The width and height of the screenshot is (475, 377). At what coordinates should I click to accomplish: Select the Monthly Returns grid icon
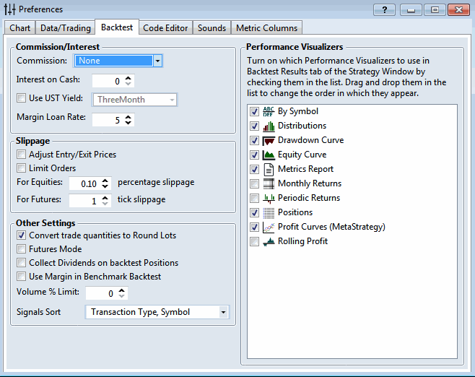coord(269,184)
